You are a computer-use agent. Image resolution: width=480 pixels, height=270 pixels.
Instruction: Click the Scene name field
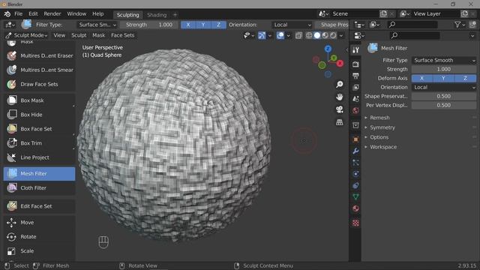click(x=355, y=14)
